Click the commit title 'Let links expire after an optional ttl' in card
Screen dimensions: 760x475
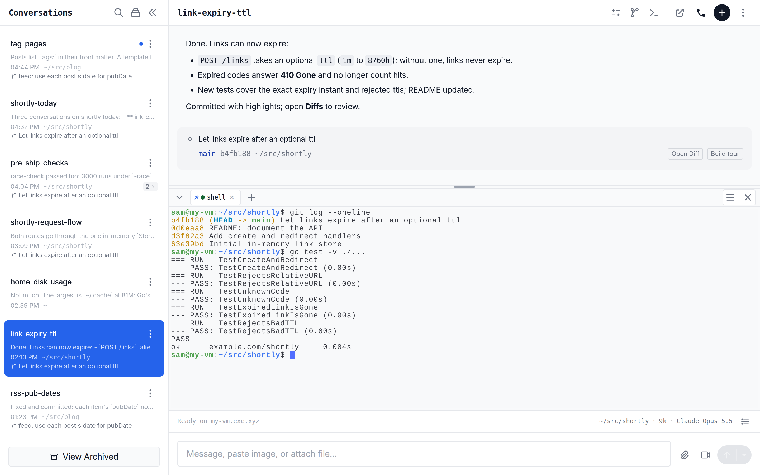pyautogui.click(x=256, y=139)
